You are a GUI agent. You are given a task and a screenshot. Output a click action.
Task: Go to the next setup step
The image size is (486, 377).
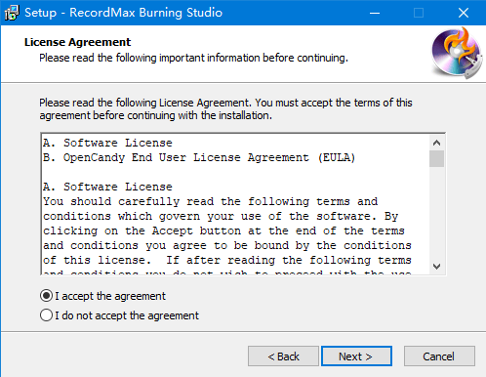point(356,356)
